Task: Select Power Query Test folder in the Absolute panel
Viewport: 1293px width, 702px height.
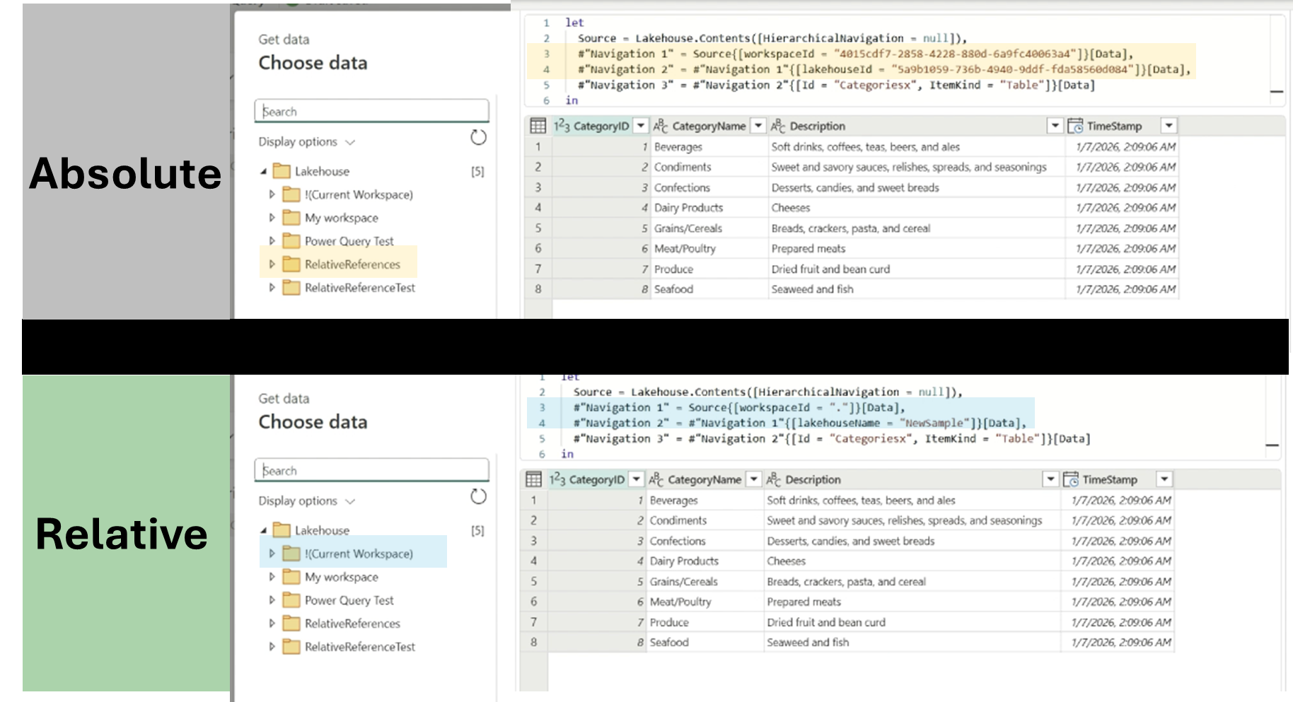Action: coord(349,241)
